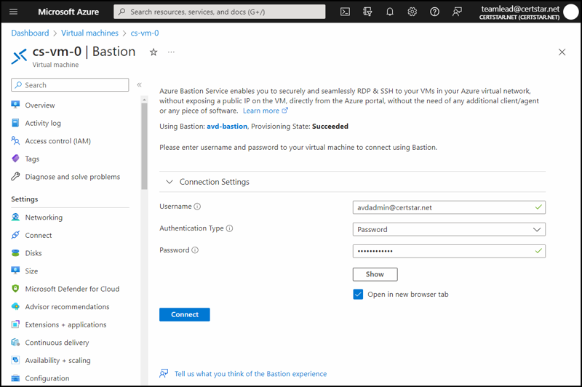Uncheck Open in new browser tab
Viewport: 582px width, 387px height.
[x=358, y=295]
